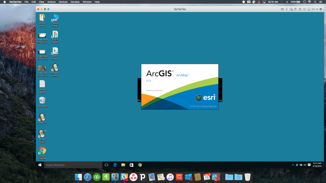Select the untitled text.txt file icon

tap(42, 87)
